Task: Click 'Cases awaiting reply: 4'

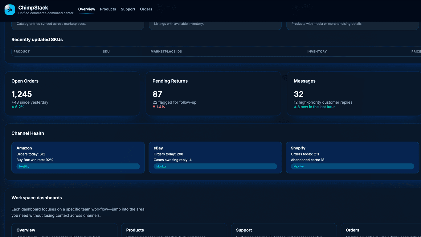Action: point(173,160)
